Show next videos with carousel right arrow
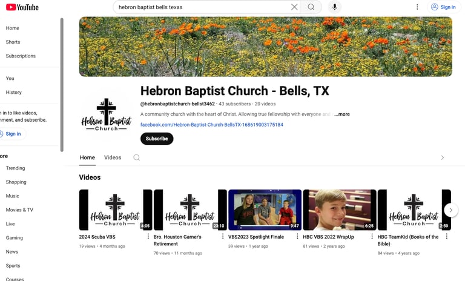Screen dimensions: 465x281 coord(450,210)
